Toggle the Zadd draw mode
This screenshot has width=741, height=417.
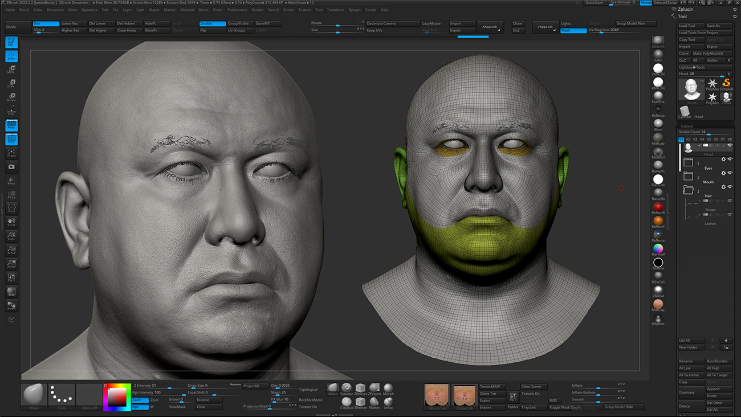[140, 400]
